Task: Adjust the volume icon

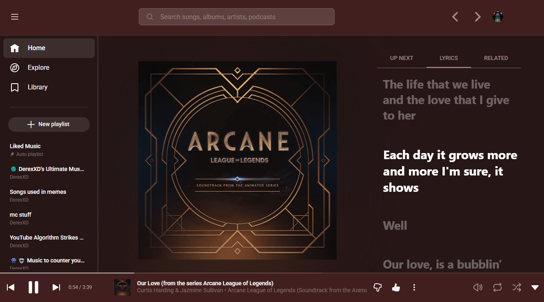Action: [477, 287]
